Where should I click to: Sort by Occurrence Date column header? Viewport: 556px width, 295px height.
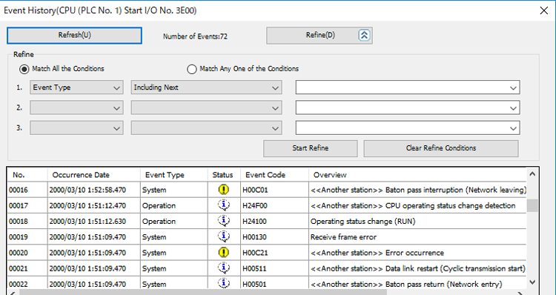pos(94,175)
